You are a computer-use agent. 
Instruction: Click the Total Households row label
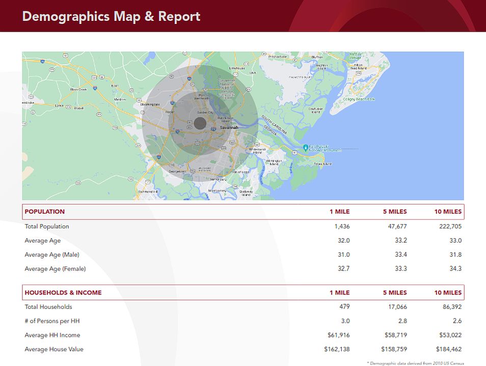(48, 307)
